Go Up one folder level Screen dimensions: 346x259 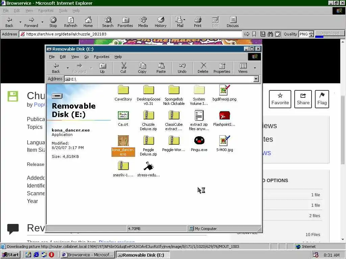pos(102,68)
